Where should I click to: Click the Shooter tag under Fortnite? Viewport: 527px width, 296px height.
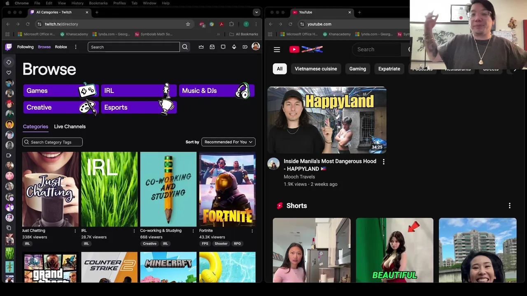(221, 244)
